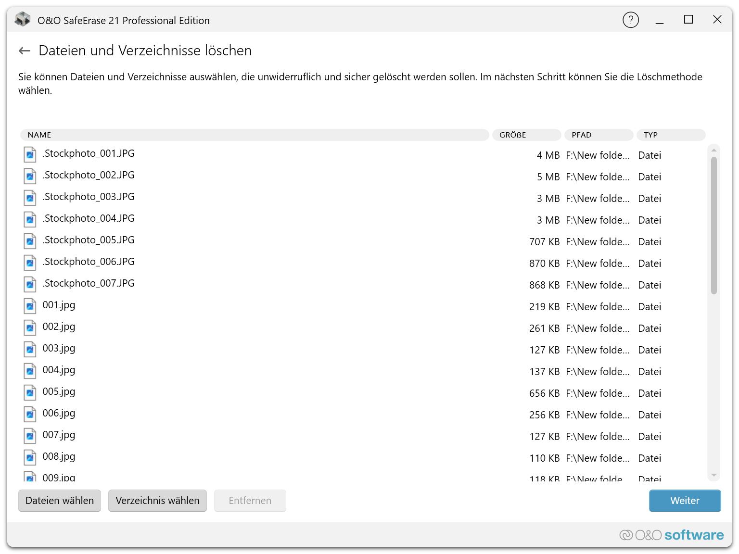Click the file icon of .Stockphoto_001.JPG
The width and height of the screenshot is (739, 554).
point(30,154)
